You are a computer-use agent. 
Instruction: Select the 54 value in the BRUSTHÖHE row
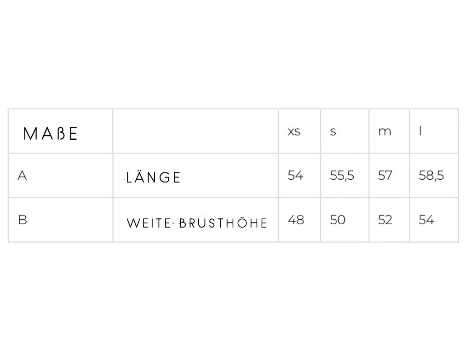coord(426,220)
